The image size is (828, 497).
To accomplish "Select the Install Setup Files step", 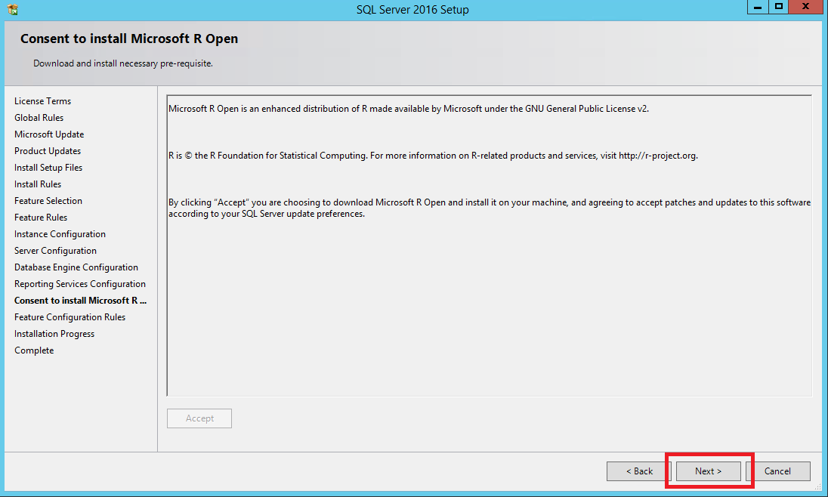I will click(x=48, y=168).
